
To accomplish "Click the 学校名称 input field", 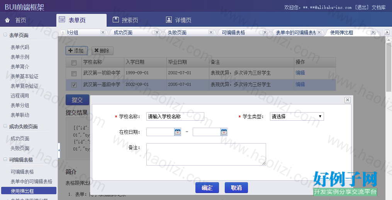I will point(175,116).
